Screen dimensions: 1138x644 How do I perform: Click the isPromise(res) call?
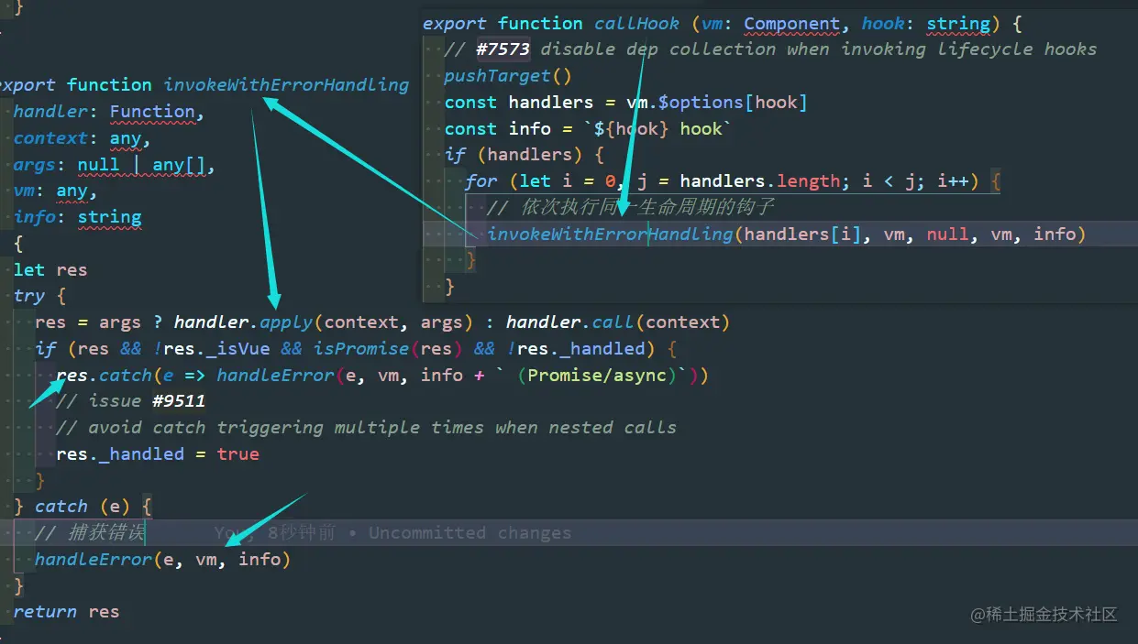(x=388, y=349)
